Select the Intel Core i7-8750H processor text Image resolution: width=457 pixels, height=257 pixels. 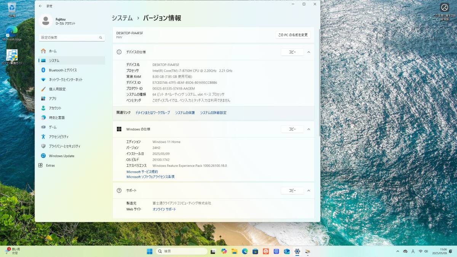point(192,71)
